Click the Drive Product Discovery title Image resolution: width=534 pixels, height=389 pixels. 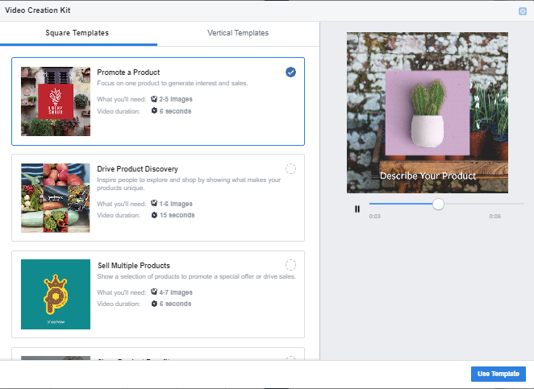click(138, 169)
